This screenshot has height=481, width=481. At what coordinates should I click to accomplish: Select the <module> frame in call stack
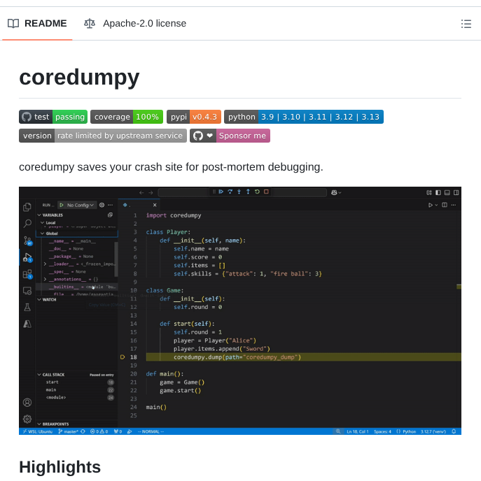(77, 398)
